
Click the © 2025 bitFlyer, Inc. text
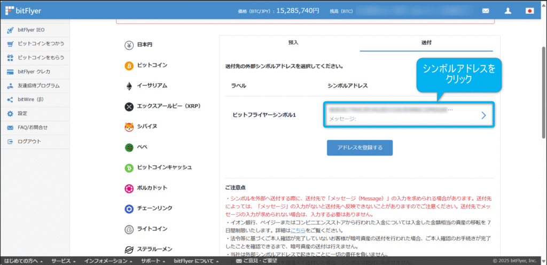coord(514,261)
